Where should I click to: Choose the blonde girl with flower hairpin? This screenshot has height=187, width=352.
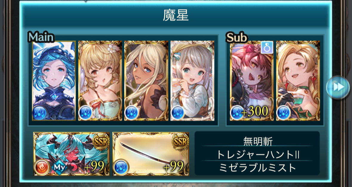click(x=100, y=81)
